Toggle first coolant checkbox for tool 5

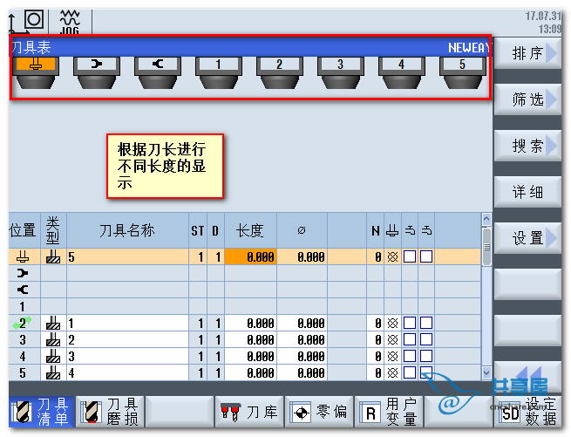pos(410,256)
